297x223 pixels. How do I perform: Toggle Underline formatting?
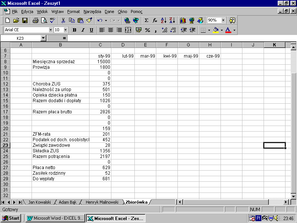tap(91, 30)
